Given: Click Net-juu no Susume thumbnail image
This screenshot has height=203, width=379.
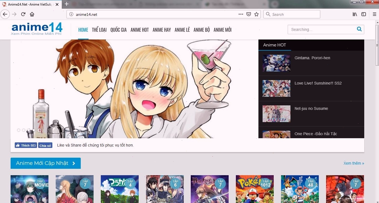Looking at the screenshot, I should pyautogui.click(x=277, y=114).
